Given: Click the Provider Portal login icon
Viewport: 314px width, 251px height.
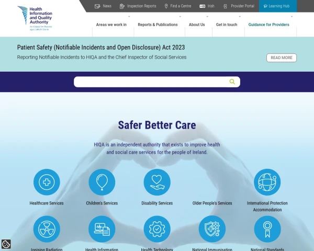Looking at the screenshot, I should coord(225,6).
